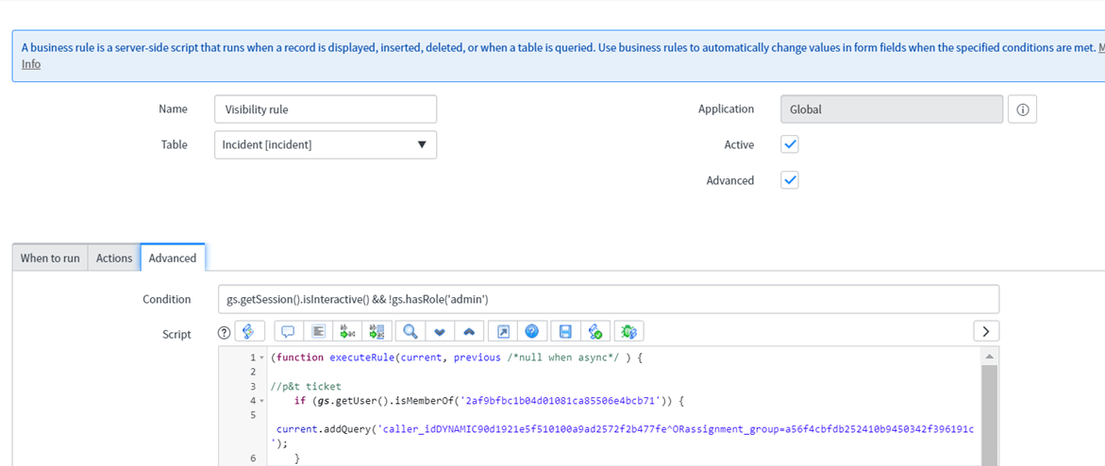Select the Advanced tab

173,258
